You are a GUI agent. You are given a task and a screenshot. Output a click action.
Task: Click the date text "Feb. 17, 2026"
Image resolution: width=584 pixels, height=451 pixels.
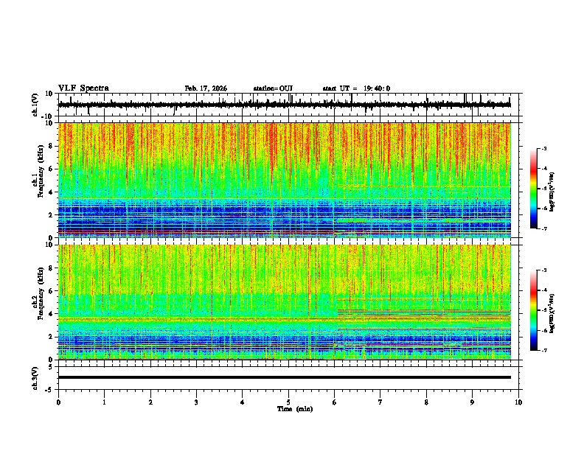(x=206, y=88)
